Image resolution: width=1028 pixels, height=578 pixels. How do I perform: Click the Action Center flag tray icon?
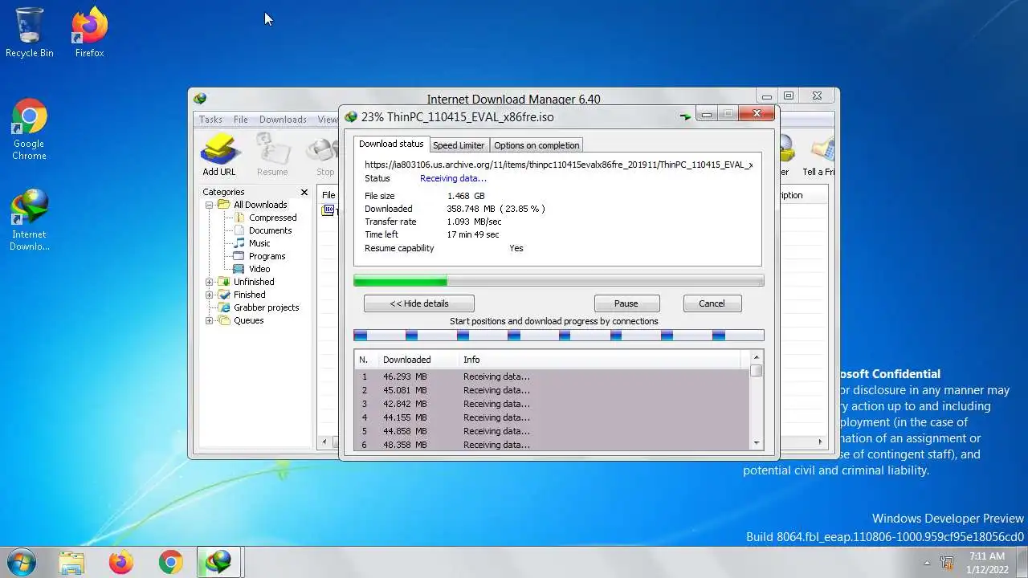[x=947, y=563]
